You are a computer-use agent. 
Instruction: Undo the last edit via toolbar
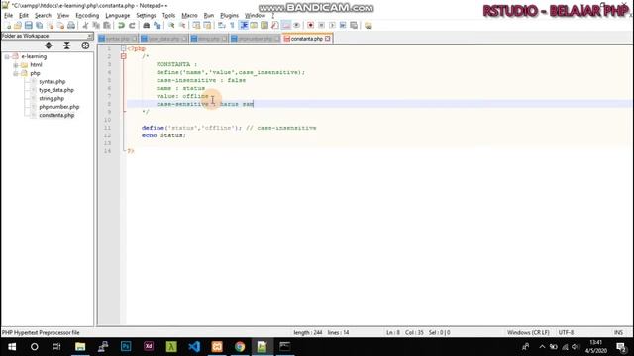click(121, 26)
